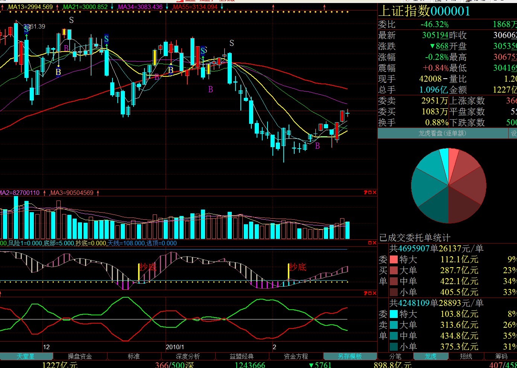Click the 另存模板 button

(350, 356)
